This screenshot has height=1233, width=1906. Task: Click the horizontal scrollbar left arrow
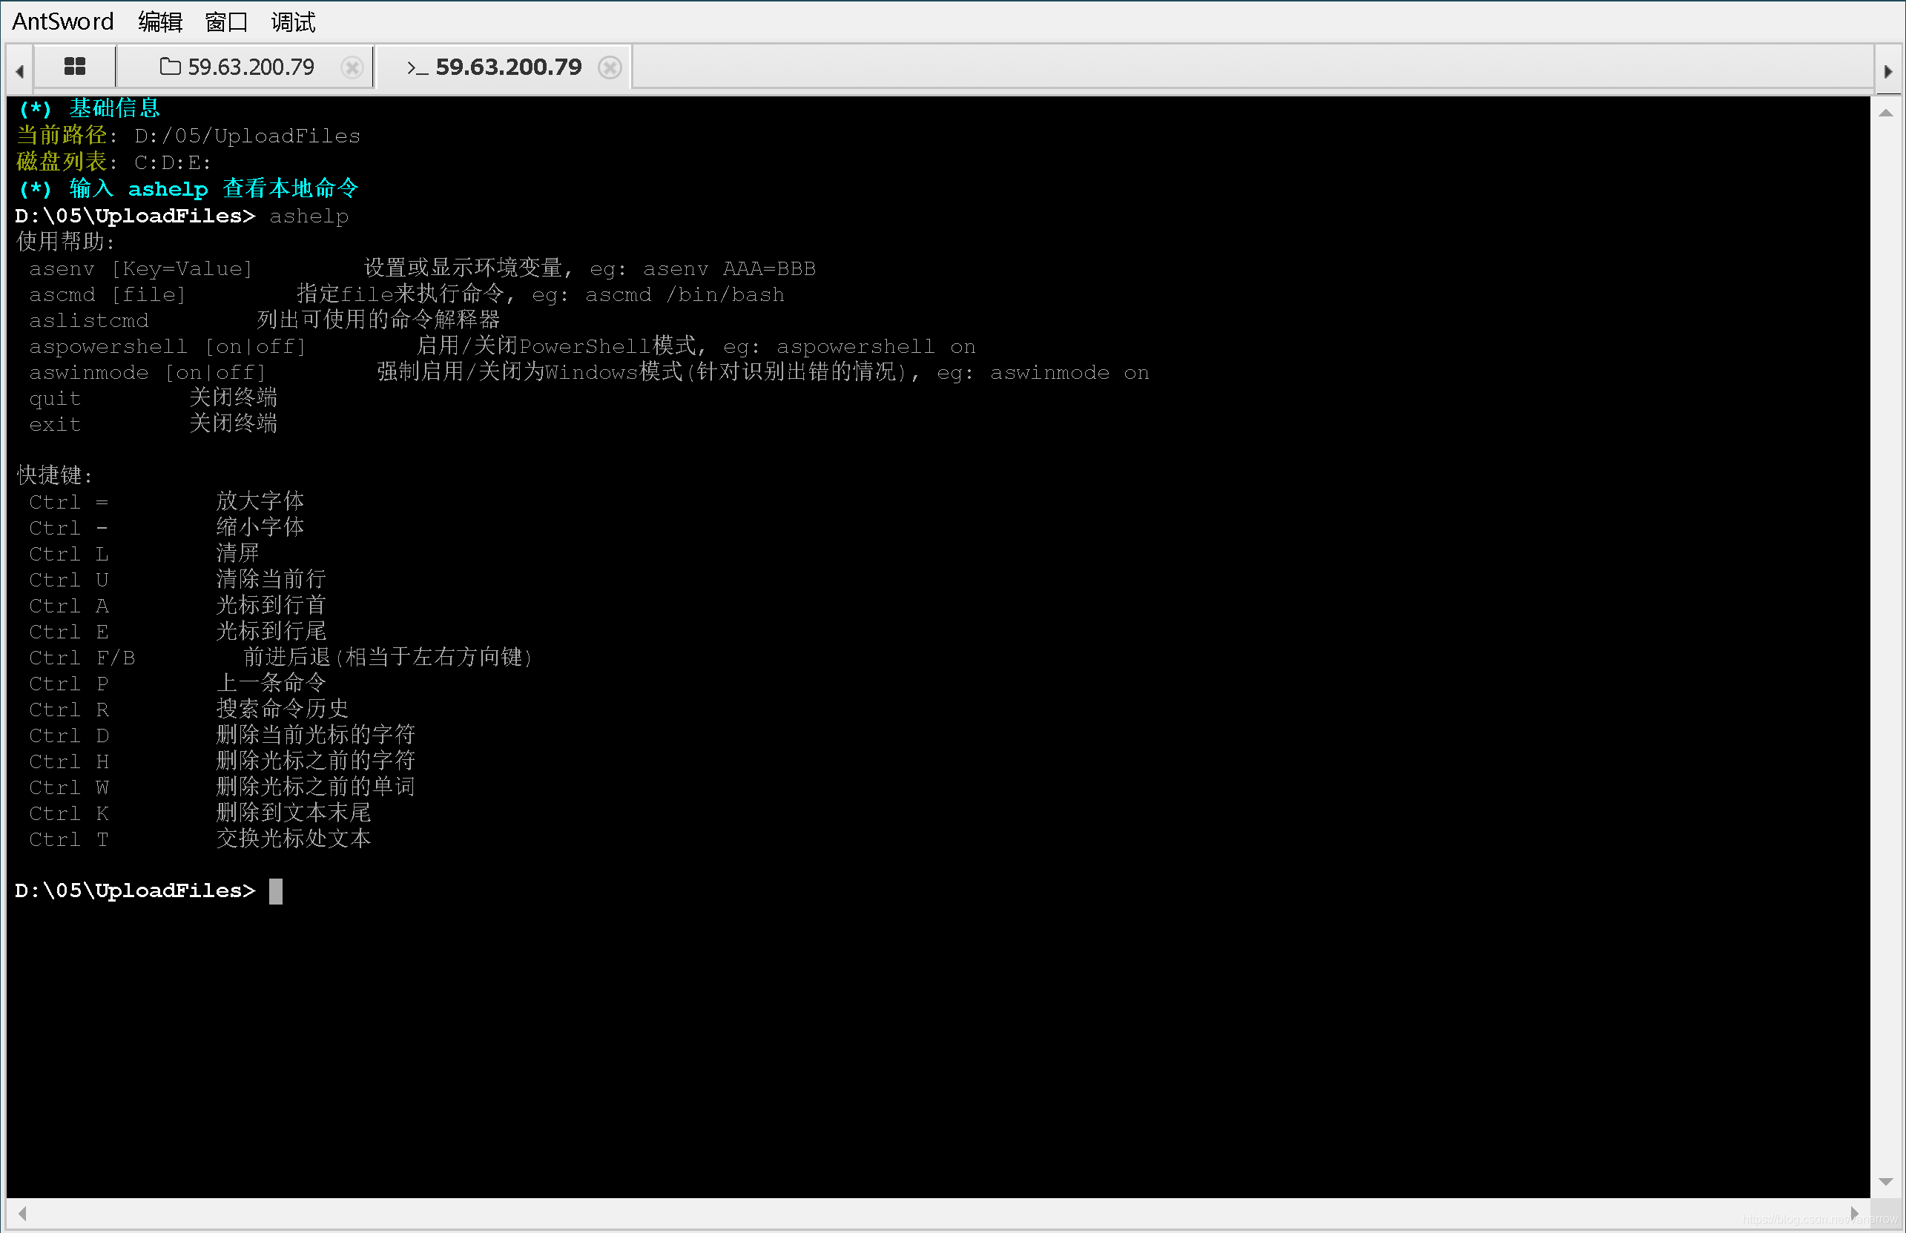click(22, 1214)
